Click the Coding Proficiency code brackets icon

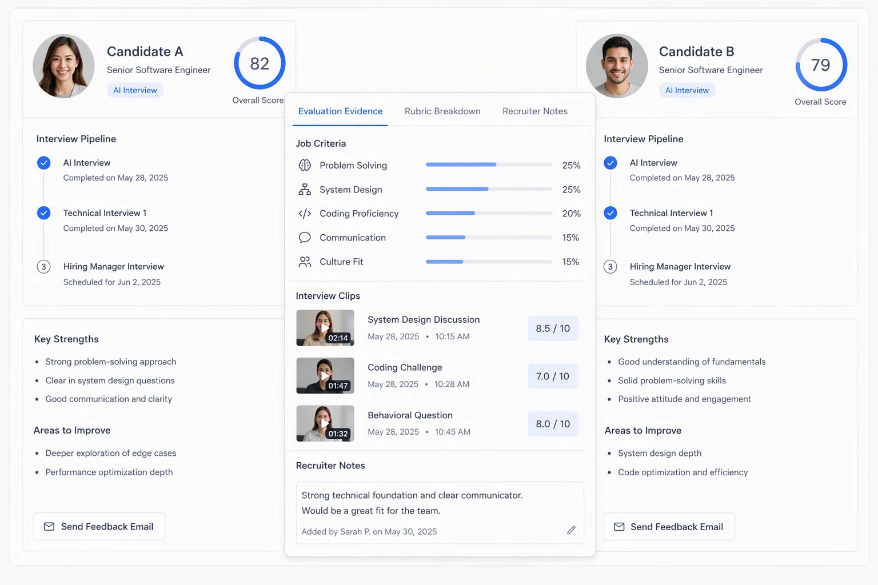pyautogui.click(x=305, y=214)
